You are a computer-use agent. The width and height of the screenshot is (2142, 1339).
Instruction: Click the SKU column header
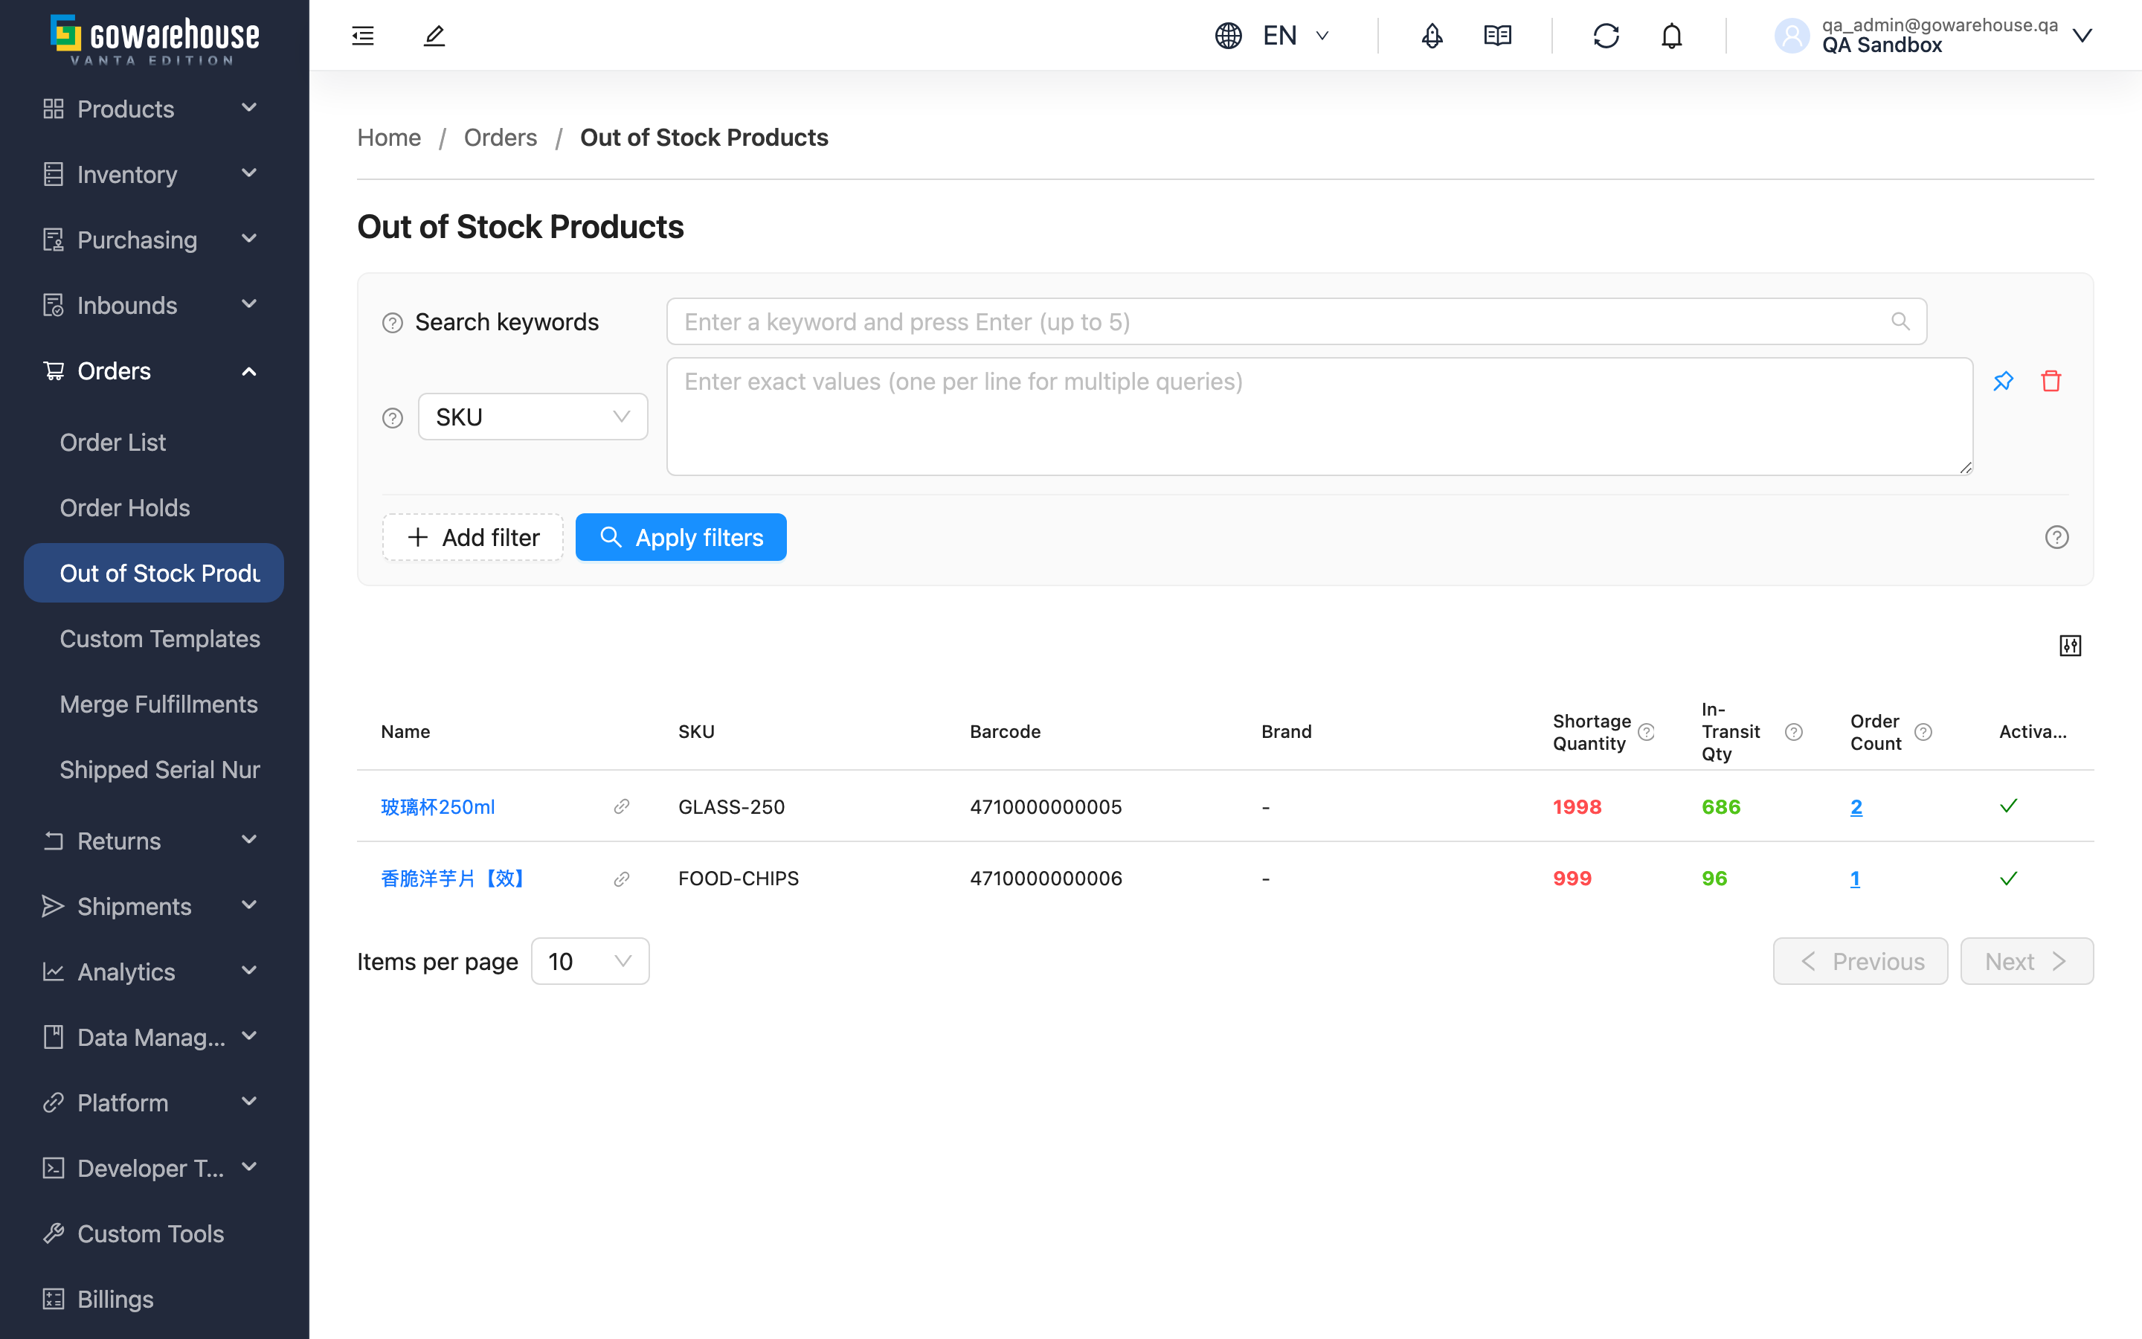[695, 731]
